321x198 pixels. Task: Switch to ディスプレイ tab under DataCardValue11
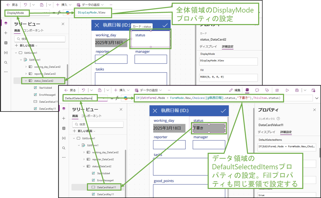tap(266, 132)
